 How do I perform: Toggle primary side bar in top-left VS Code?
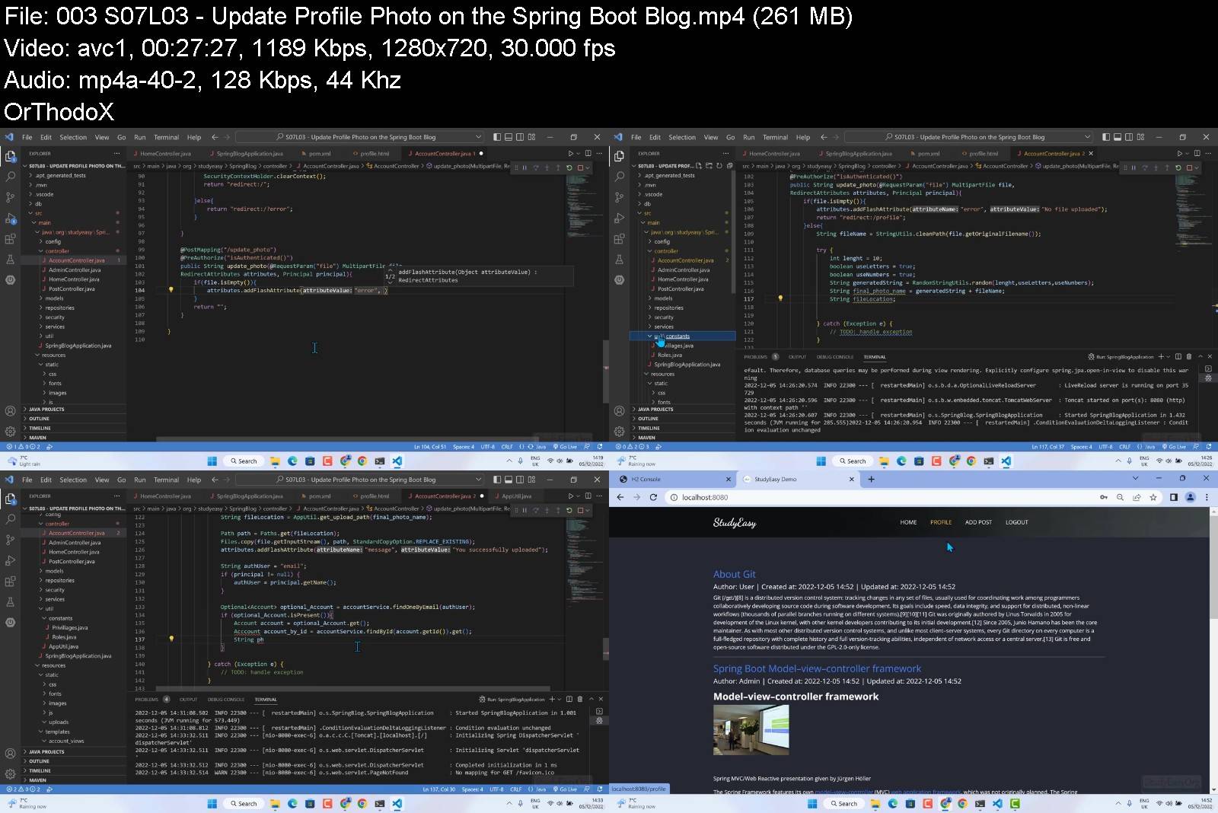[x=497, y=137]
